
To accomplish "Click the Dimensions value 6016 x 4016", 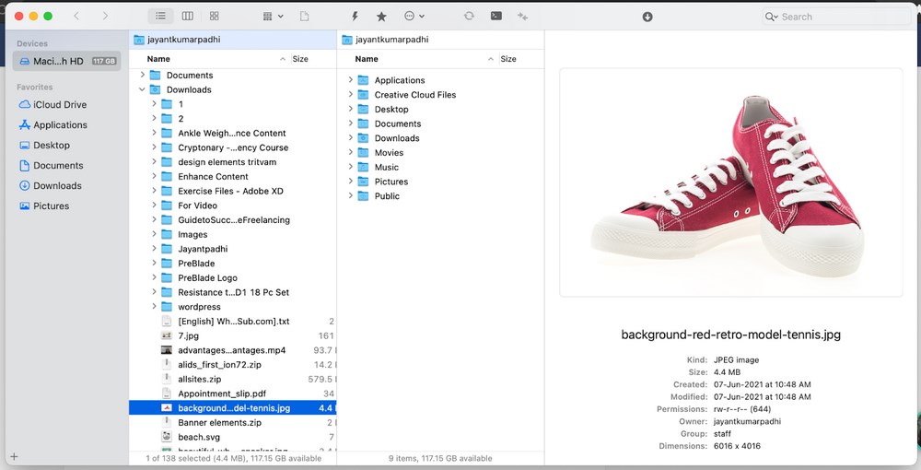I will pyautogui.click(x=737, y=446).
